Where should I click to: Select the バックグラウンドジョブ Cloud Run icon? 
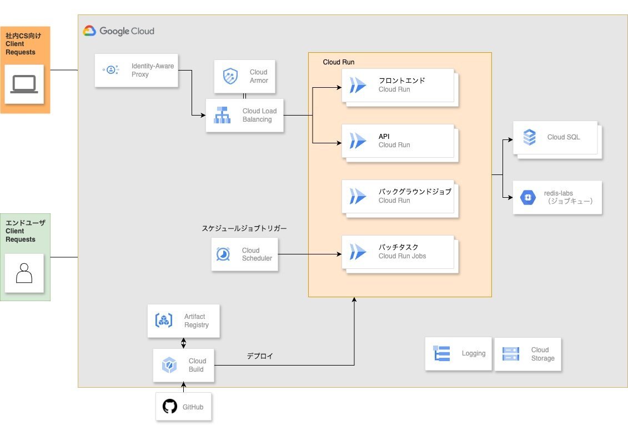click(358, 196)
